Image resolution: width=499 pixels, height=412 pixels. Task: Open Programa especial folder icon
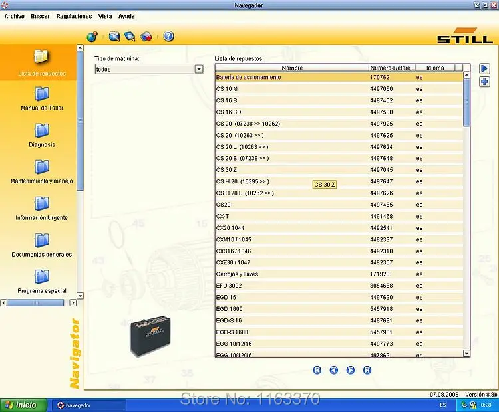42,276
